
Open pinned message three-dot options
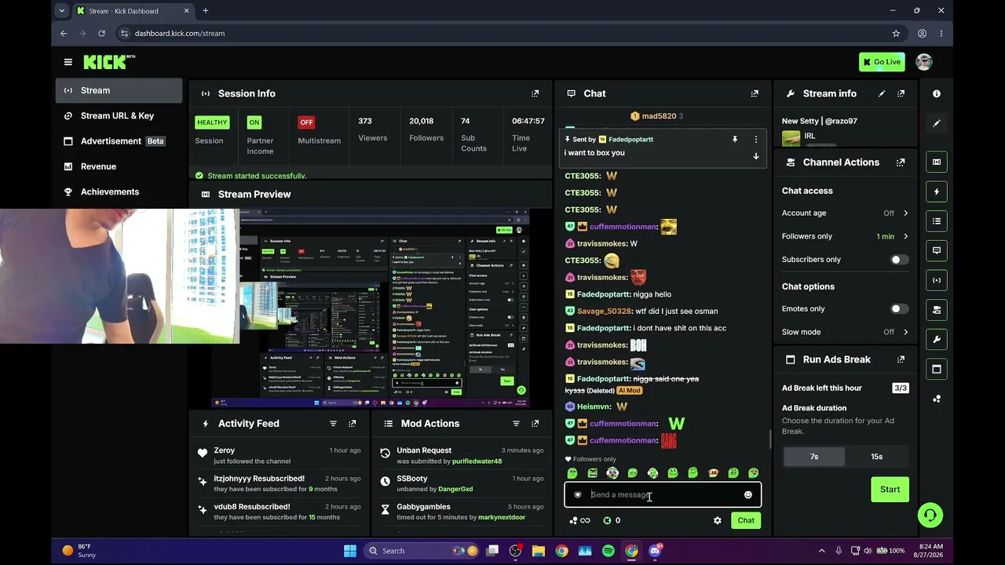pyautogui.click(x=756, y=139)
